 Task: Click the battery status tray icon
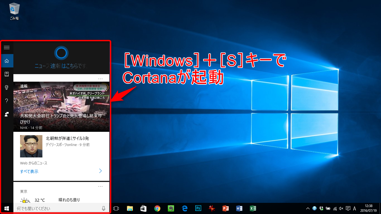pyautogui.click(x=328, y=208)
